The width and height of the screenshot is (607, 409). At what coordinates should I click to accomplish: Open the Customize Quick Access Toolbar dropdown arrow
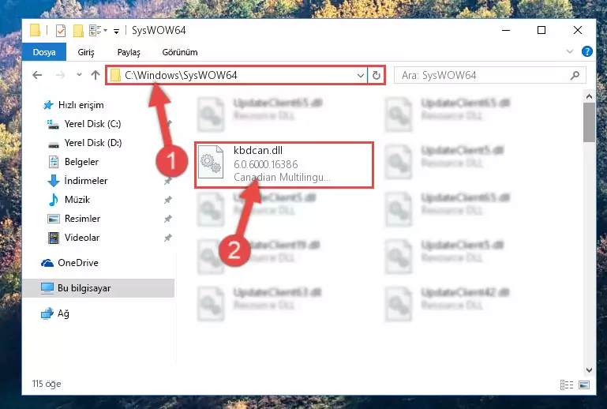116,31
